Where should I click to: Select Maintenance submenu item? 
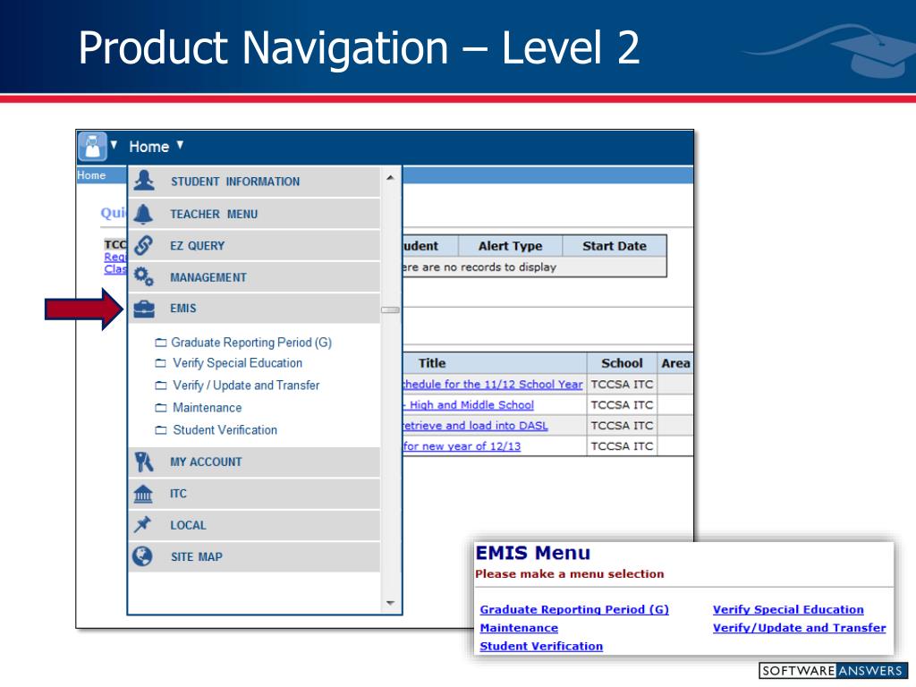[208, 408]
